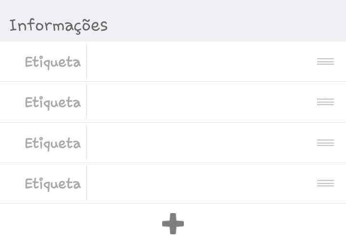The height and width of the screenshot is (242, 346).
Task: Focus the third row's empty value field
Action: 201,143
